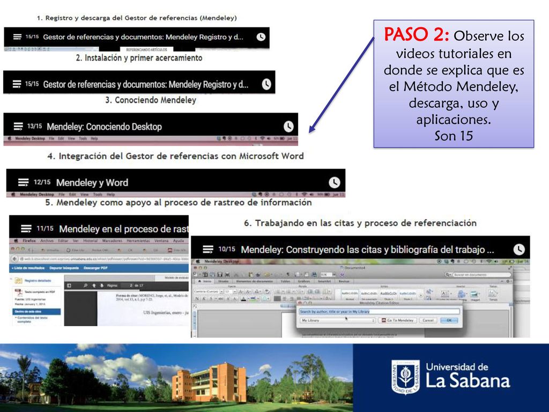Open playlist icon on 'Mendeley: Conociendo Desktop' video
549x412 pixels.
pos(18,126)
